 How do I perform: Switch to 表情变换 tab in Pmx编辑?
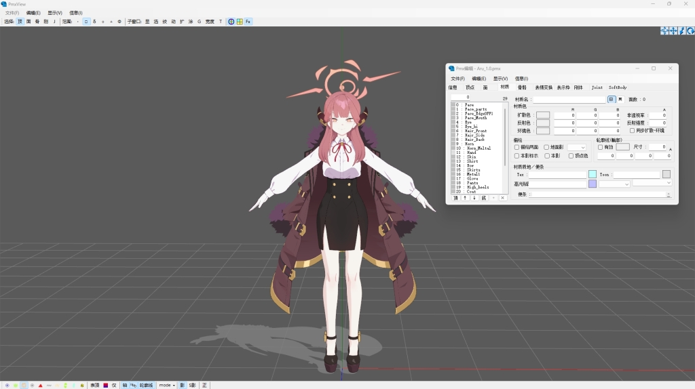tap(544, 87)
